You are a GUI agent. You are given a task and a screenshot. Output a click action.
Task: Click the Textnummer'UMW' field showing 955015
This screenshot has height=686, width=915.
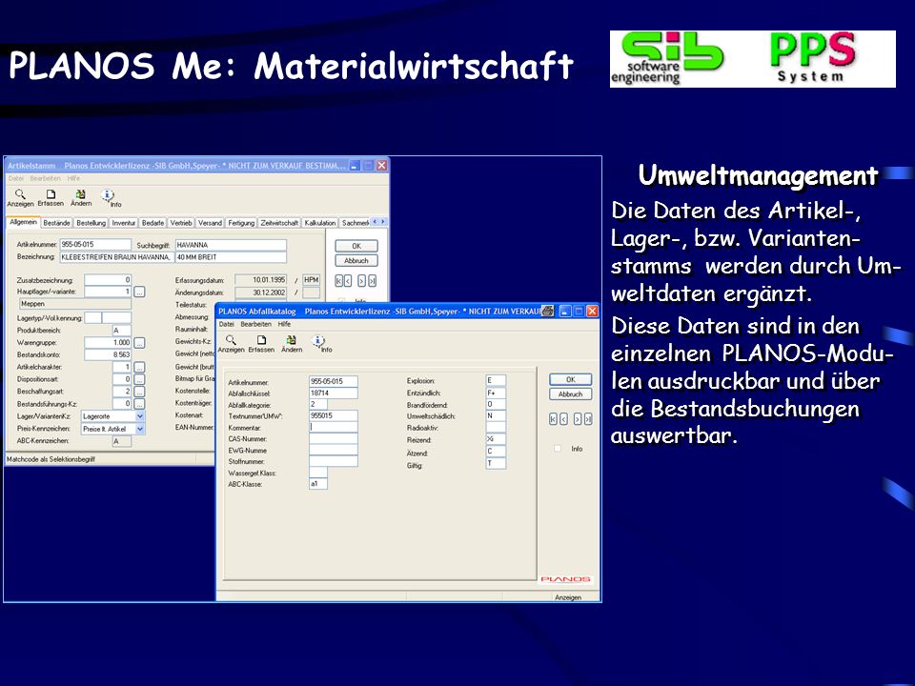pyautogui.click(x=334, y=416)
